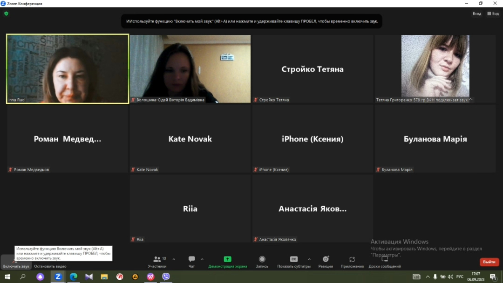Open the Вид layout menu
Viewport: 503px width, 283px height.
[493, 13]
